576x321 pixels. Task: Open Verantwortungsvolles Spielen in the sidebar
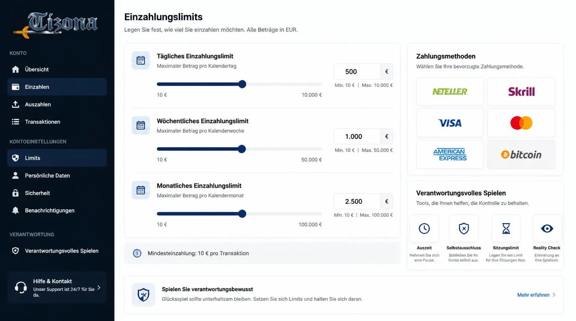[57, 251]
